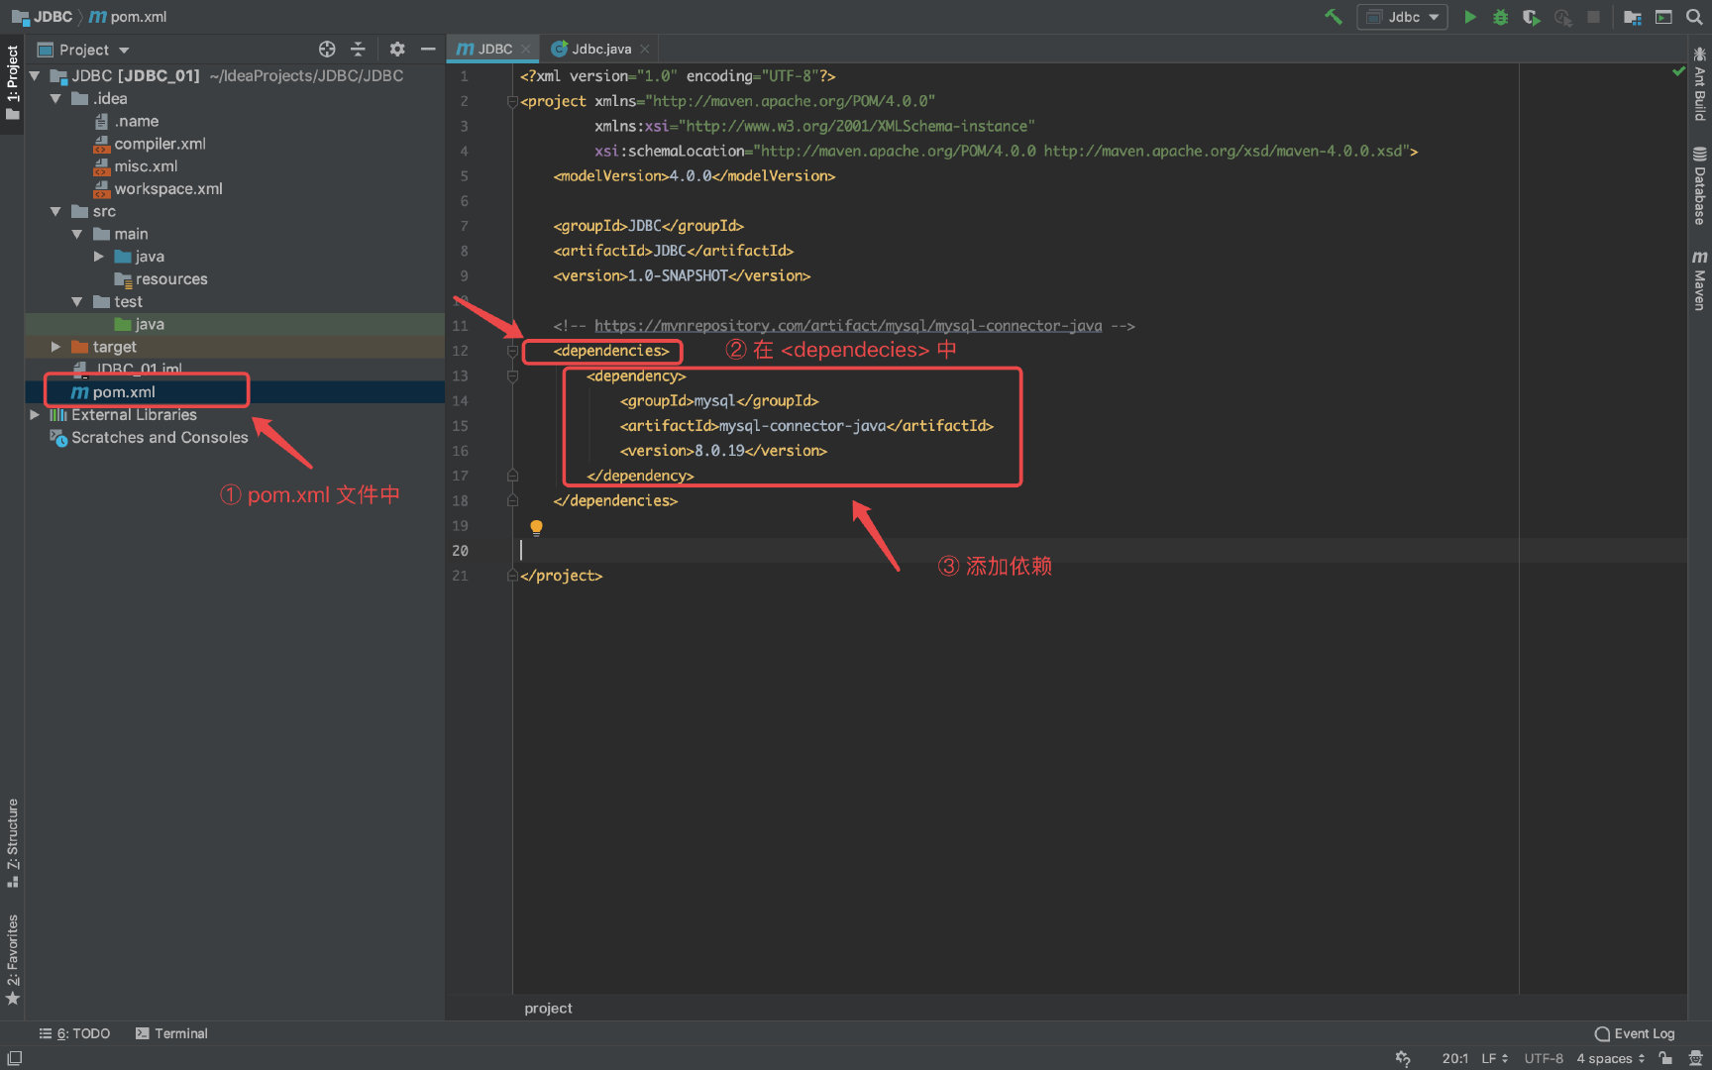1712x1070 pixels.
Task: Follow the mvnrepository.com link in comment
Action: (847, 326)
